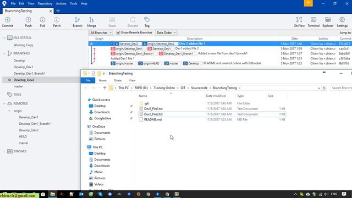Open the Actions menu
The width and height of the screenshot is (352, 198).
[x=61, y=4]
